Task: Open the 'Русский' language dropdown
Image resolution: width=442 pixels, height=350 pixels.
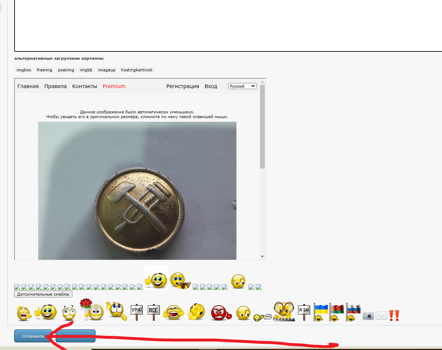Action: click(242, 86)
